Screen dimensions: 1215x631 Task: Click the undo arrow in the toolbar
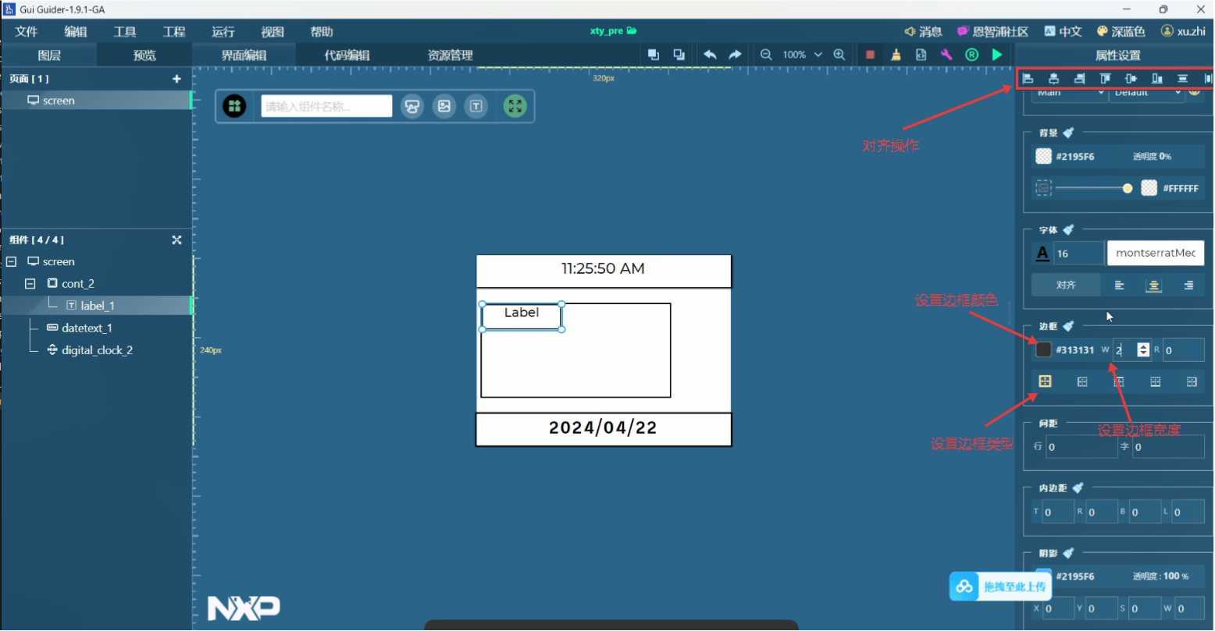pos(710,55)
